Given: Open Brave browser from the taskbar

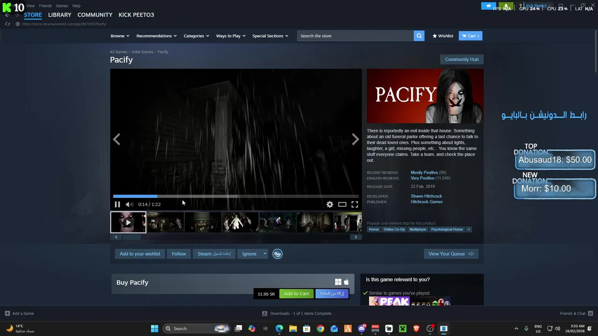Looking at the screenshot, I should pos(416,329).
